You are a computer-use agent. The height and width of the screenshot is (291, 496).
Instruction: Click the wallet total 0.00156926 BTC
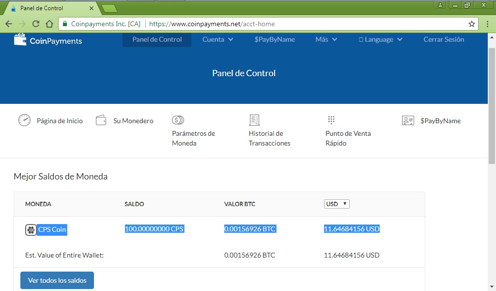tap(249, 255)
